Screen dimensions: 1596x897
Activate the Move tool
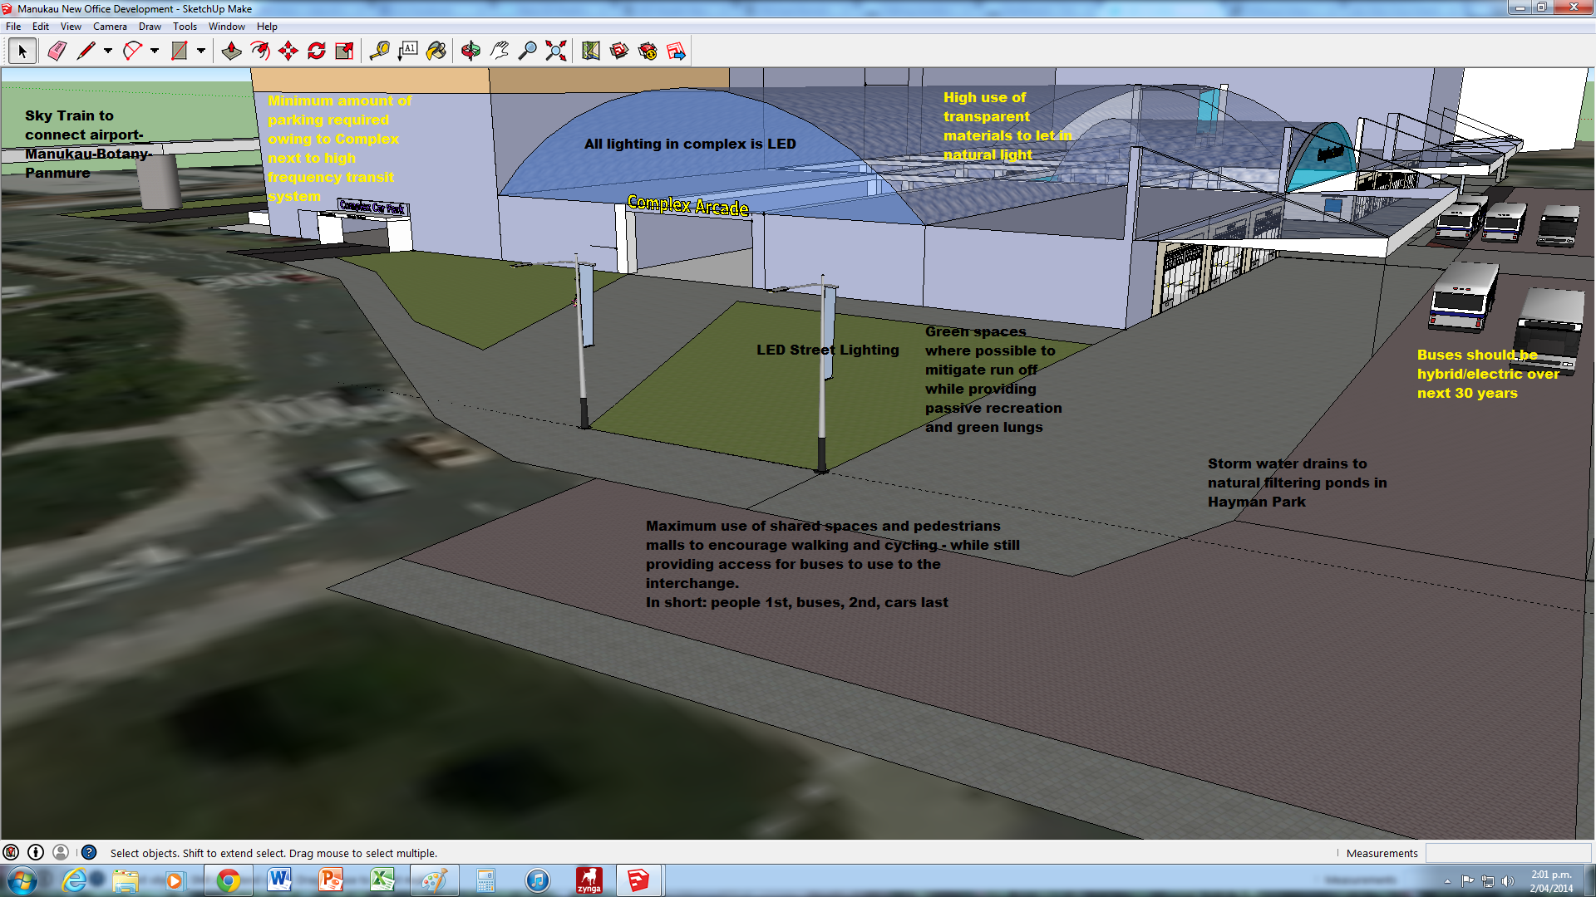click(288, 51)
